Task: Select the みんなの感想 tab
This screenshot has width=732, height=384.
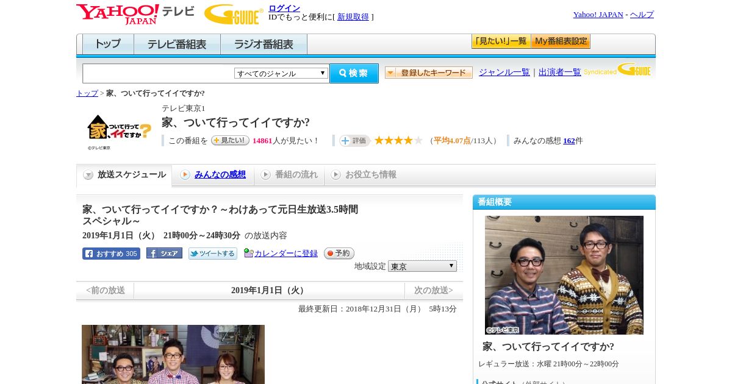Action: pos(213,175)
